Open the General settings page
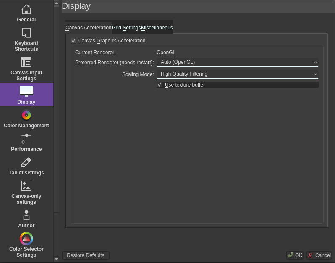Image resolution: width=335 pixels, height=263 pixels. pyautogui.click(x=26, y=13)
